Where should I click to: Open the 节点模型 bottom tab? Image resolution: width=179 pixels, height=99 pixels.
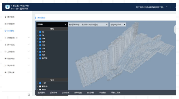coord(103,93)
